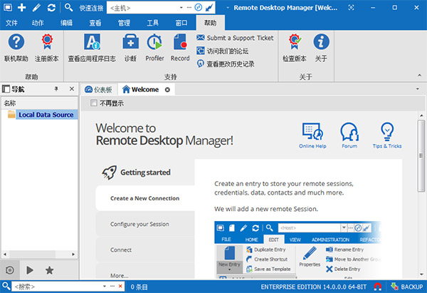Open the 管理 administration tab
The height and width of the screenshot is (293, 427).
click(124, 23)
